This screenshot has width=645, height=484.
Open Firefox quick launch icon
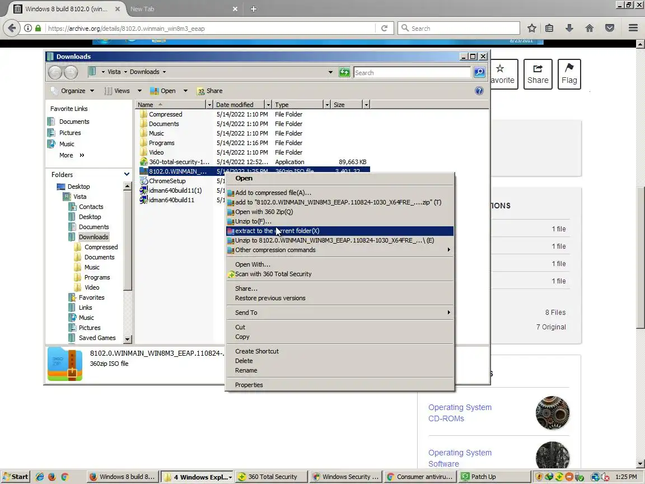click(x=52, y=477)
